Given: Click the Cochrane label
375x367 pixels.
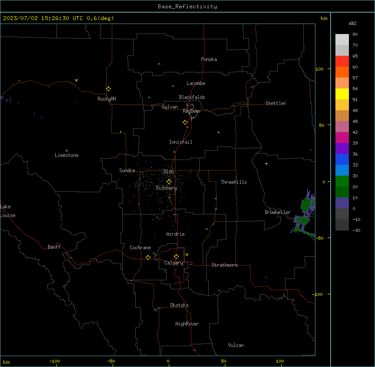Looking at the screenshot, I should click(x=140, y=248).
